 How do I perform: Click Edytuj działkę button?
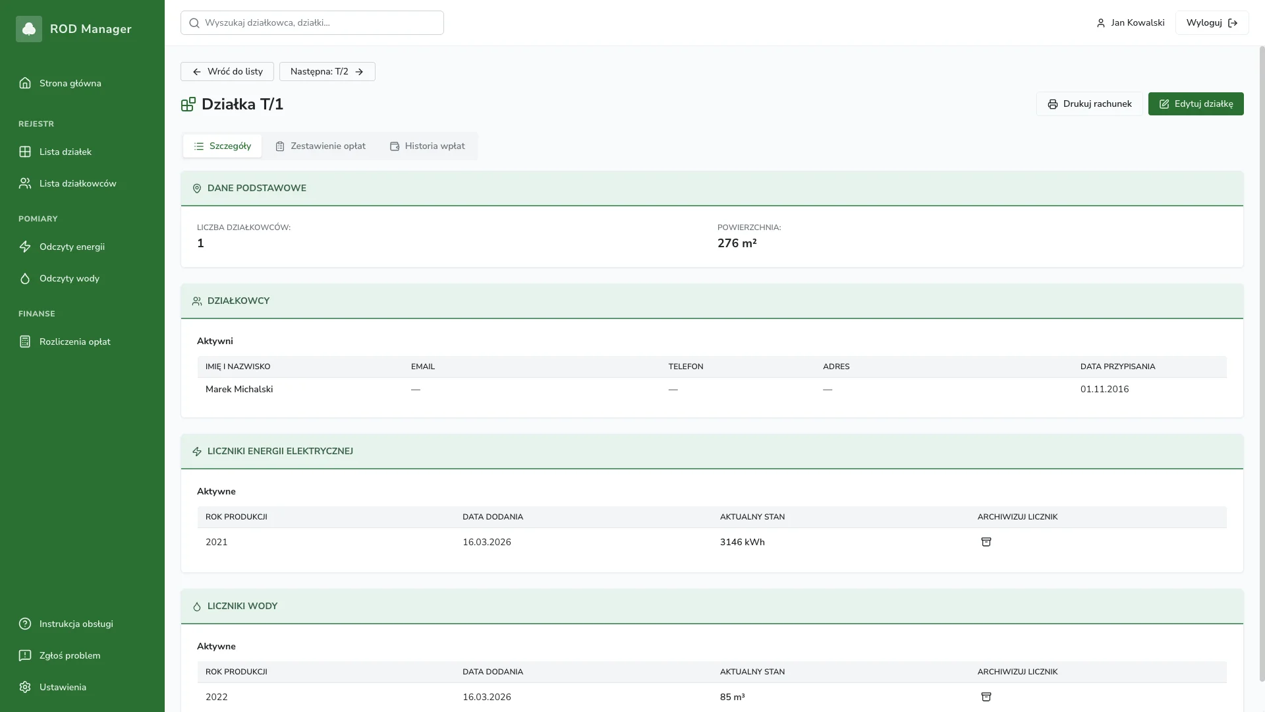1195,104
